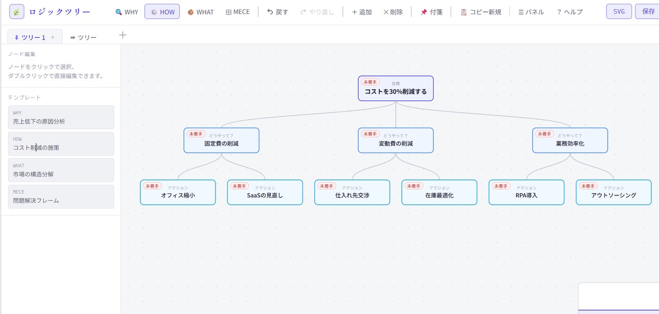Toggle 未着手 badge on RPA導入
Image resolution: width=659 pixels, height=314 pixels.
click(x=501, y=186)
